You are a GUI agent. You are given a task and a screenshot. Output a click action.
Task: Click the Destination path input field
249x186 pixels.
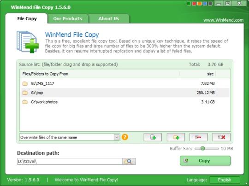click(70, 161)
